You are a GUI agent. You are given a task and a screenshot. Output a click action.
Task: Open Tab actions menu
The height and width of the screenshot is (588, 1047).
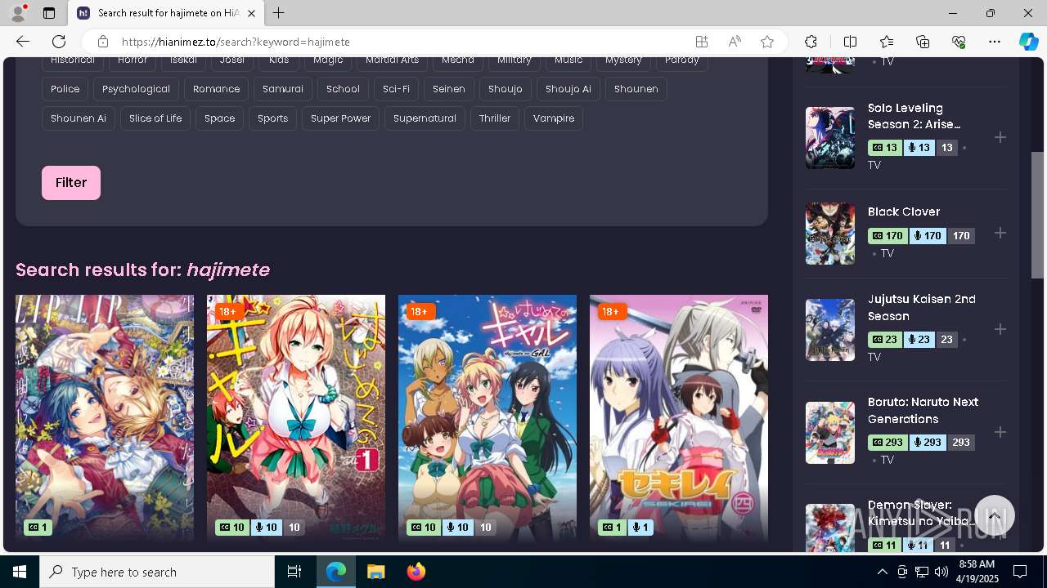coord(49,13)
